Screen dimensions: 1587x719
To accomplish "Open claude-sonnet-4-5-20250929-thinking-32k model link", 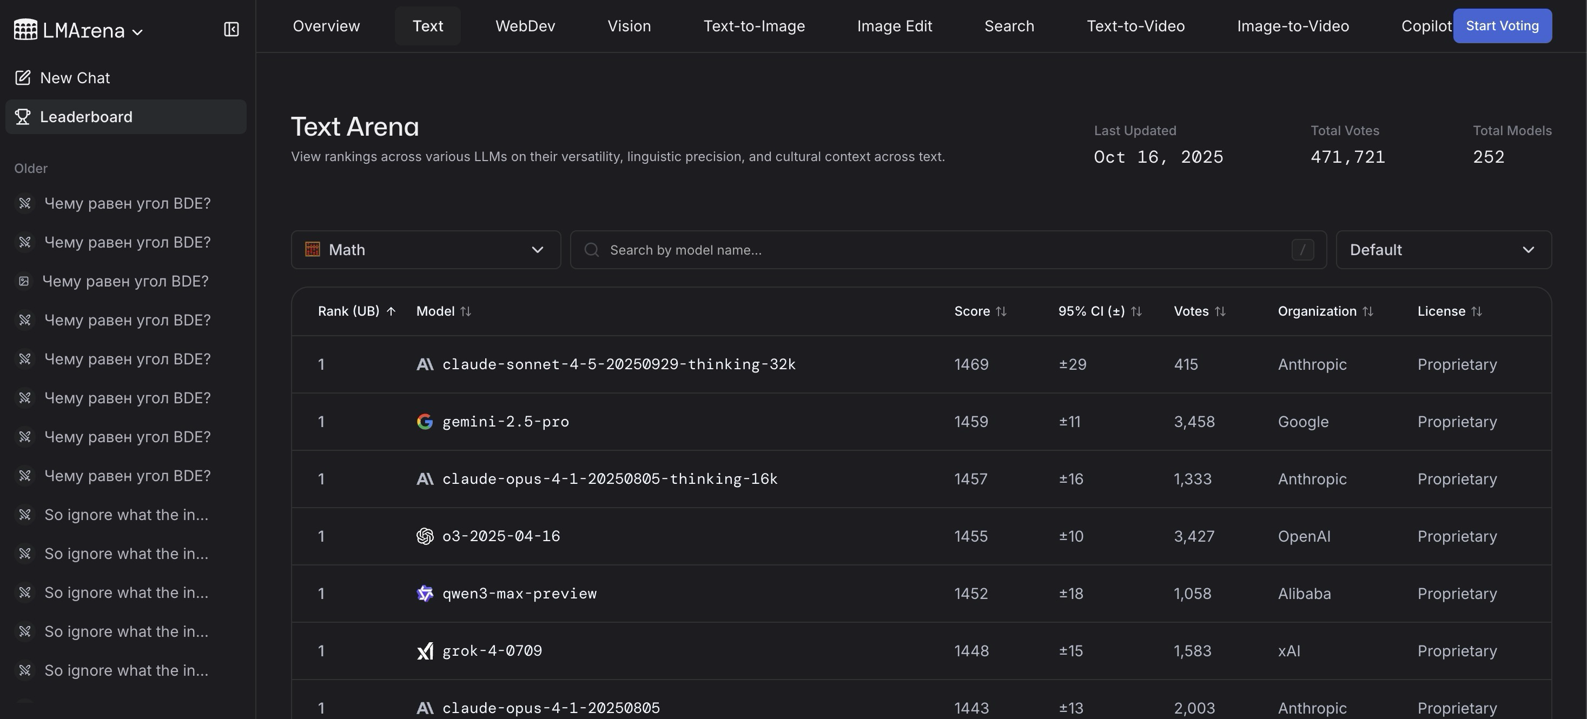I will click(x=619, y=364).
